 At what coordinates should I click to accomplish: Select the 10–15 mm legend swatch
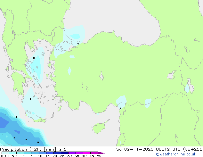(x=42, y=153)
